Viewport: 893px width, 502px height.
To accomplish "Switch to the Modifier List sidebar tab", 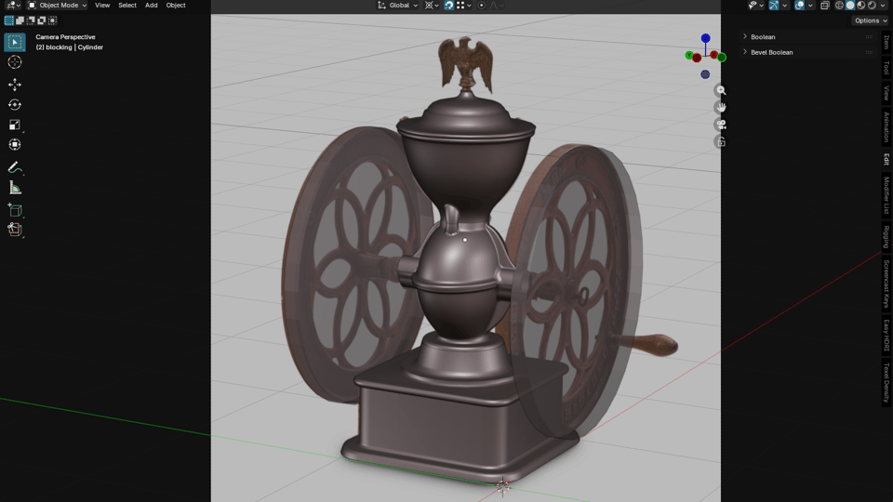I will tap(886, 195).
